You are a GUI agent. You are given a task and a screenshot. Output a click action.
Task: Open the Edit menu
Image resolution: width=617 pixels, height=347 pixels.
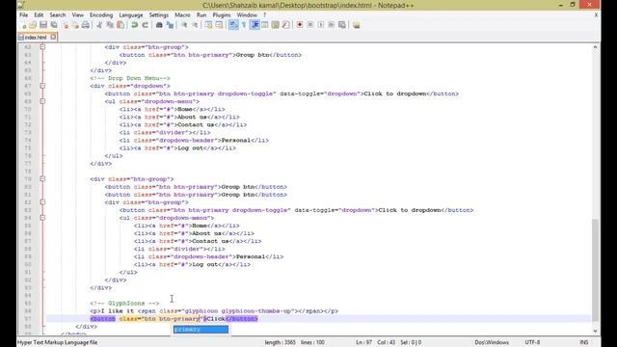pyautogui.click(x=39, y=15)
